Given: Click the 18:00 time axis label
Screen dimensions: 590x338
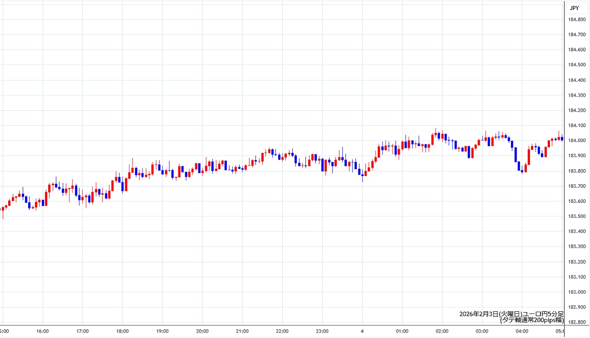Looking at the screenshot, I should (x=123, y=331).
